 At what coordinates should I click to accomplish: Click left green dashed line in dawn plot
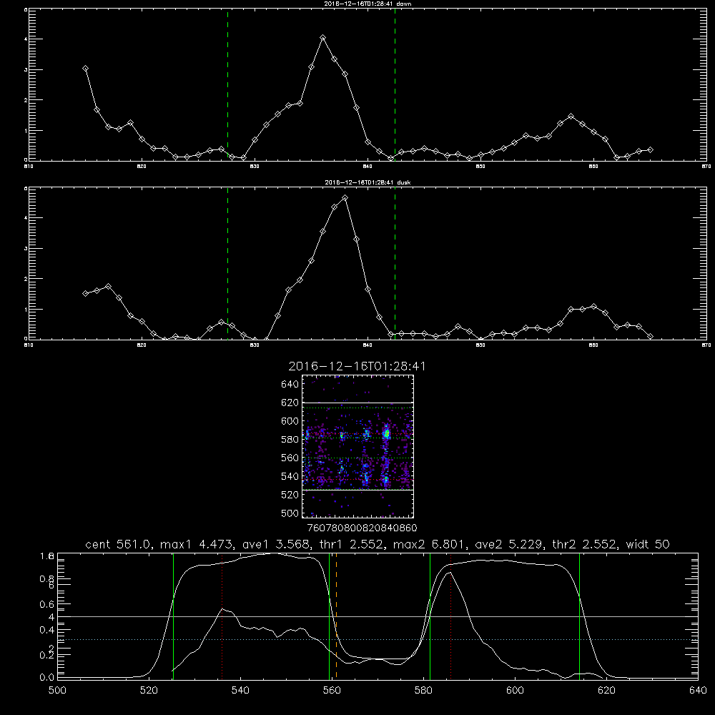[x=227, y=84]
